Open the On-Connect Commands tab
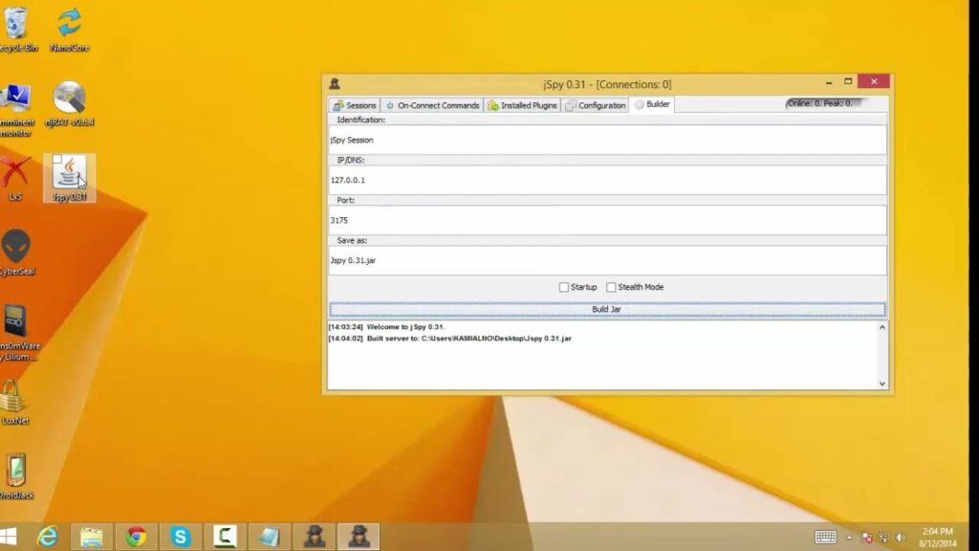979x551 pixels. point(432,105)
